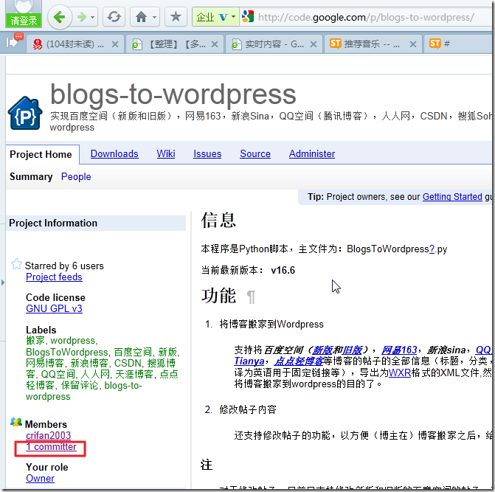Open the Administer tab
Viewport: 495px width, 492px height.
point(312,153)
